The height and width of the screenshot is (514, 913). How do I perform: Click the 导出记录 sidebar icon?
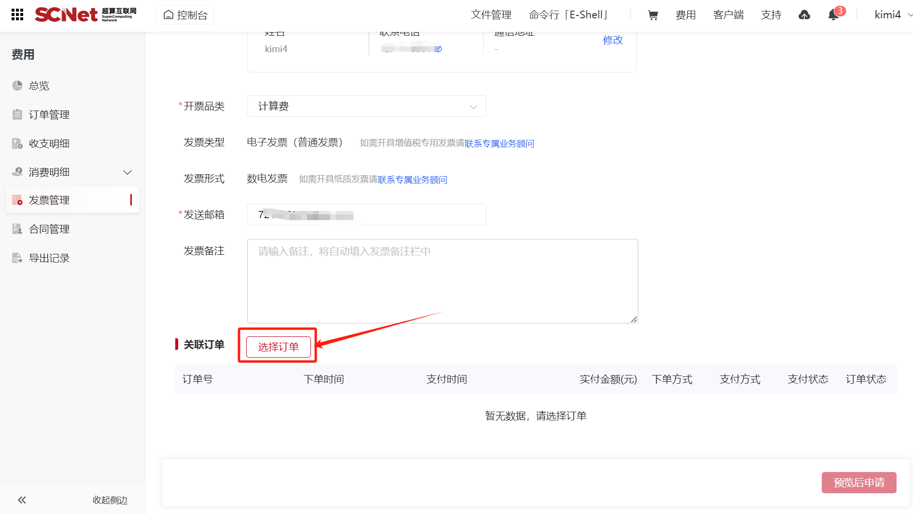(x=17, y=258)
